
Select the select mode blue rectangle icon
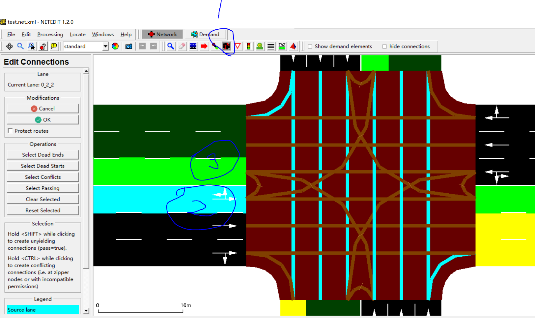pyautogui.click(x=193, y=46)
